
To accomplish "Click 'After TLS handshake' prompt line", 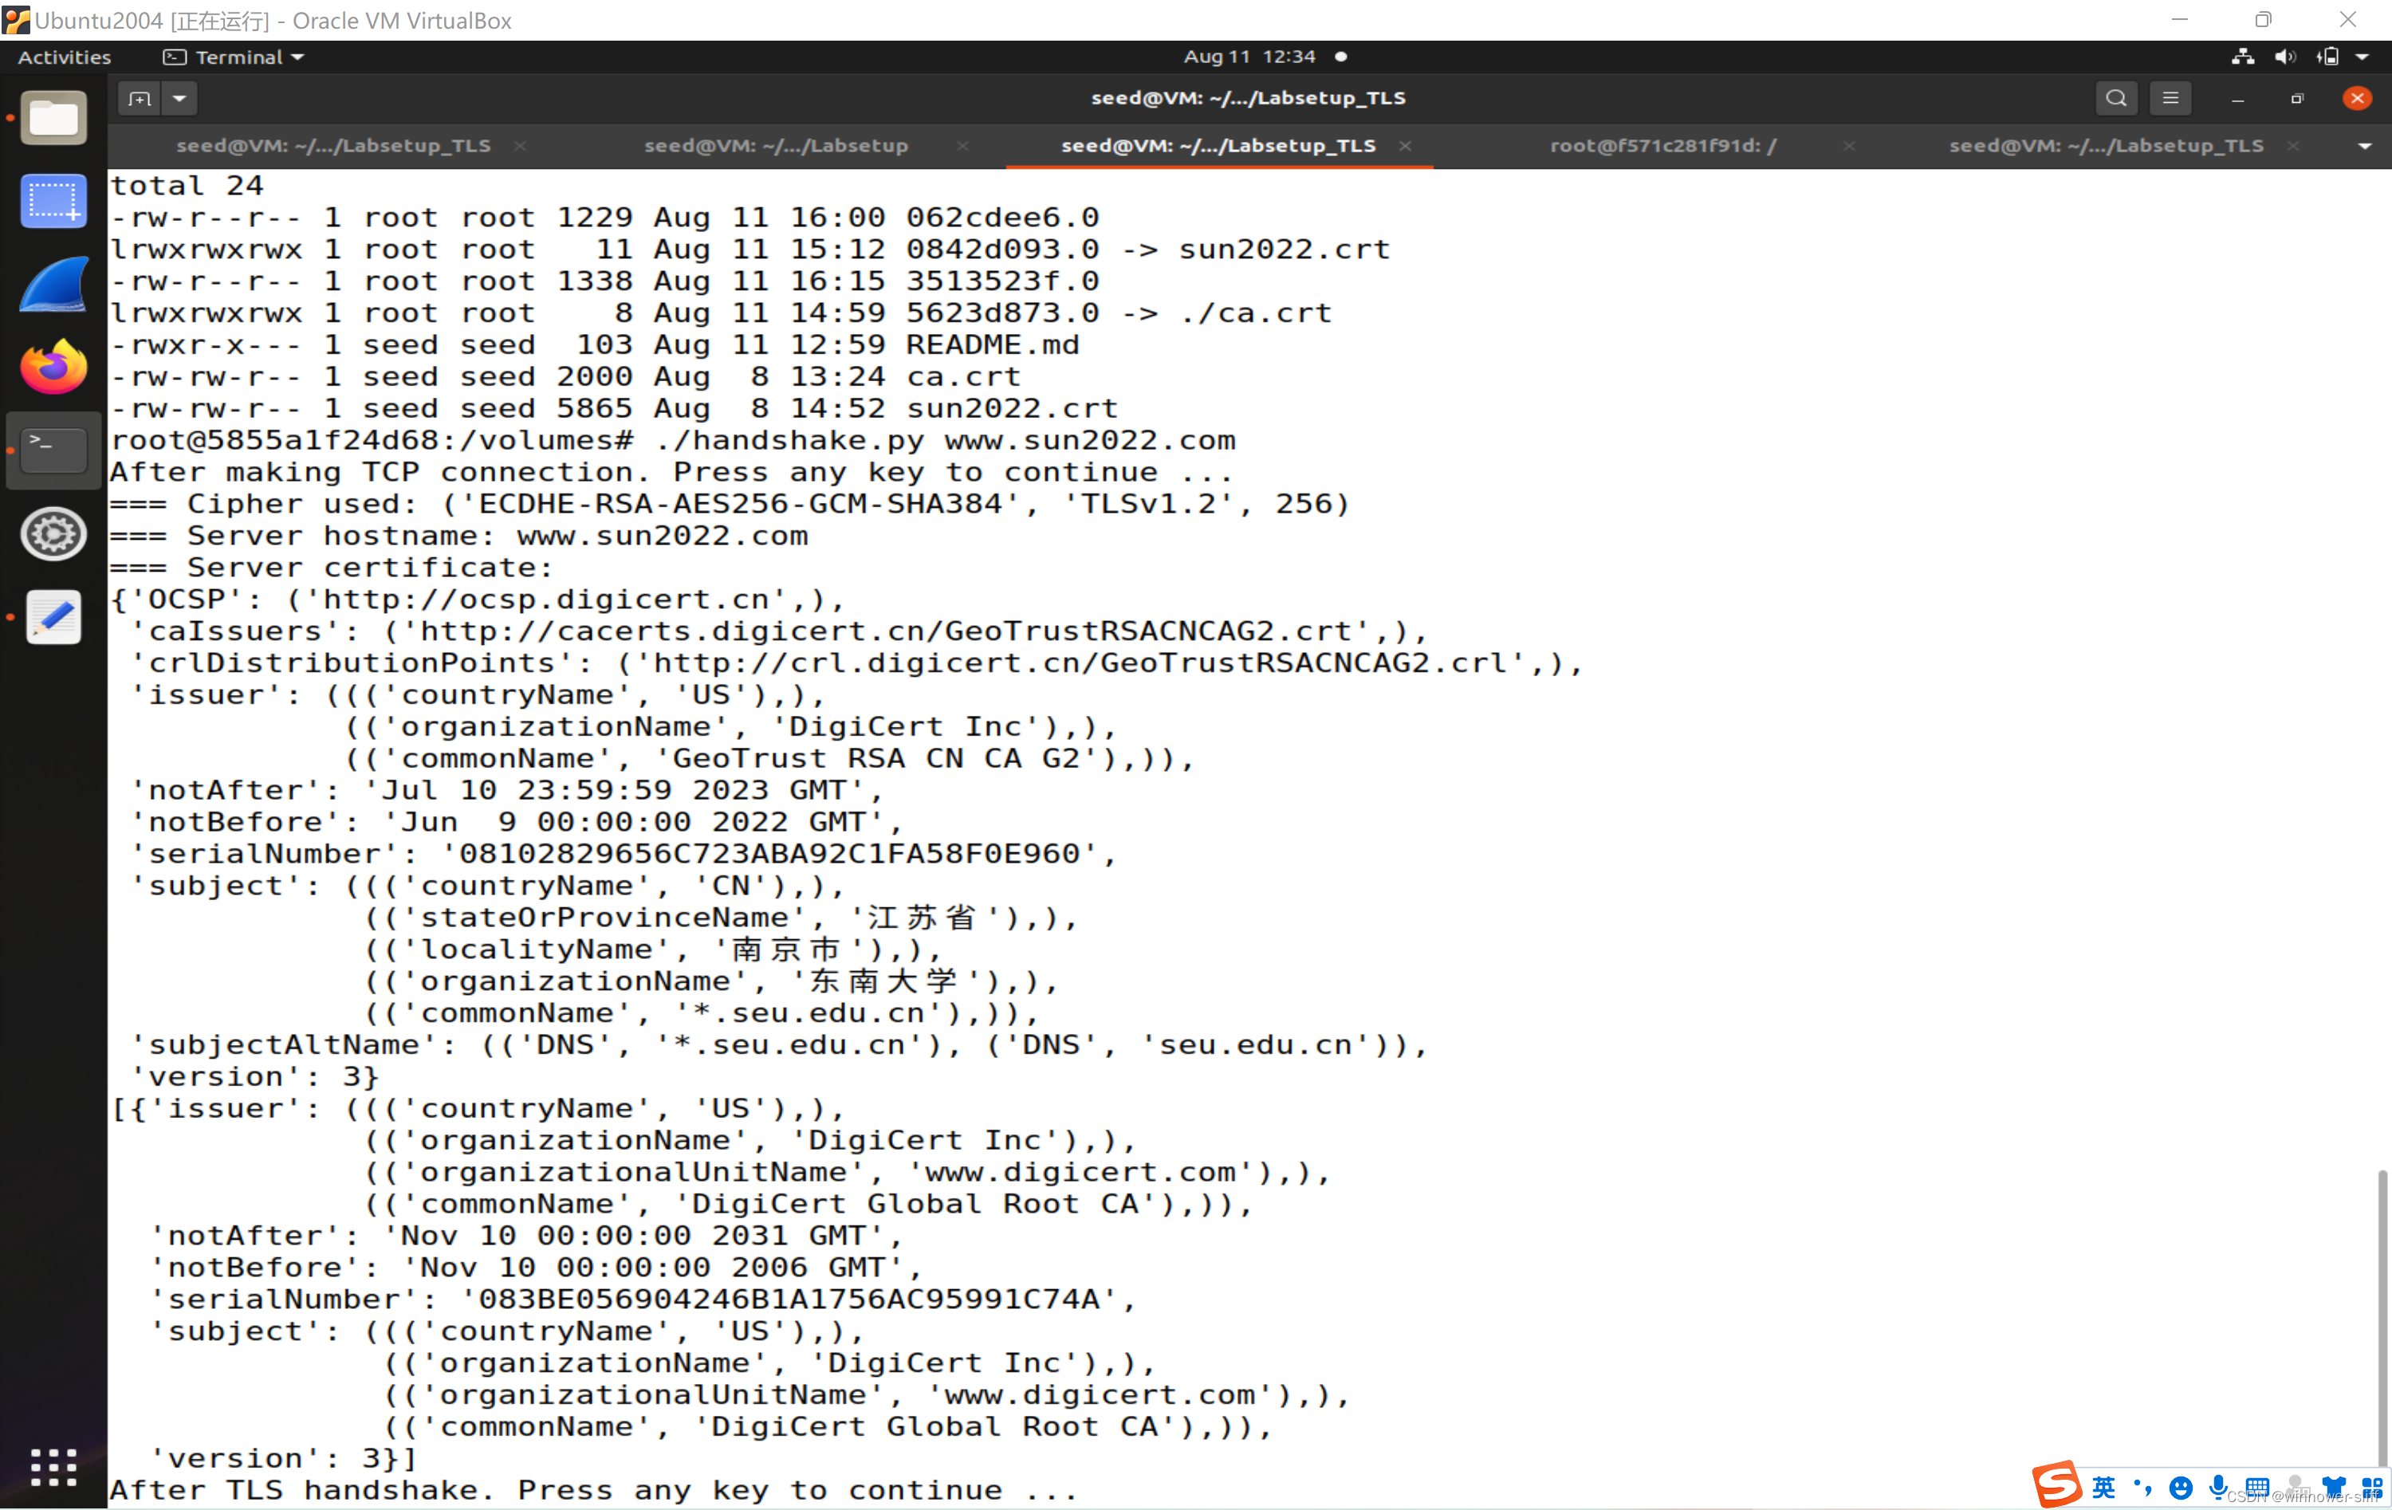I will [593, 1489].
